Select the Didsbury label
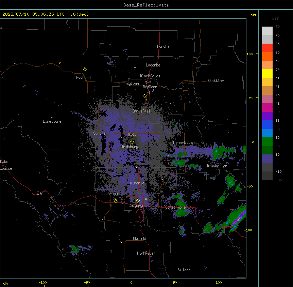The width and height of the screenshot is (293, 287). 130,147
